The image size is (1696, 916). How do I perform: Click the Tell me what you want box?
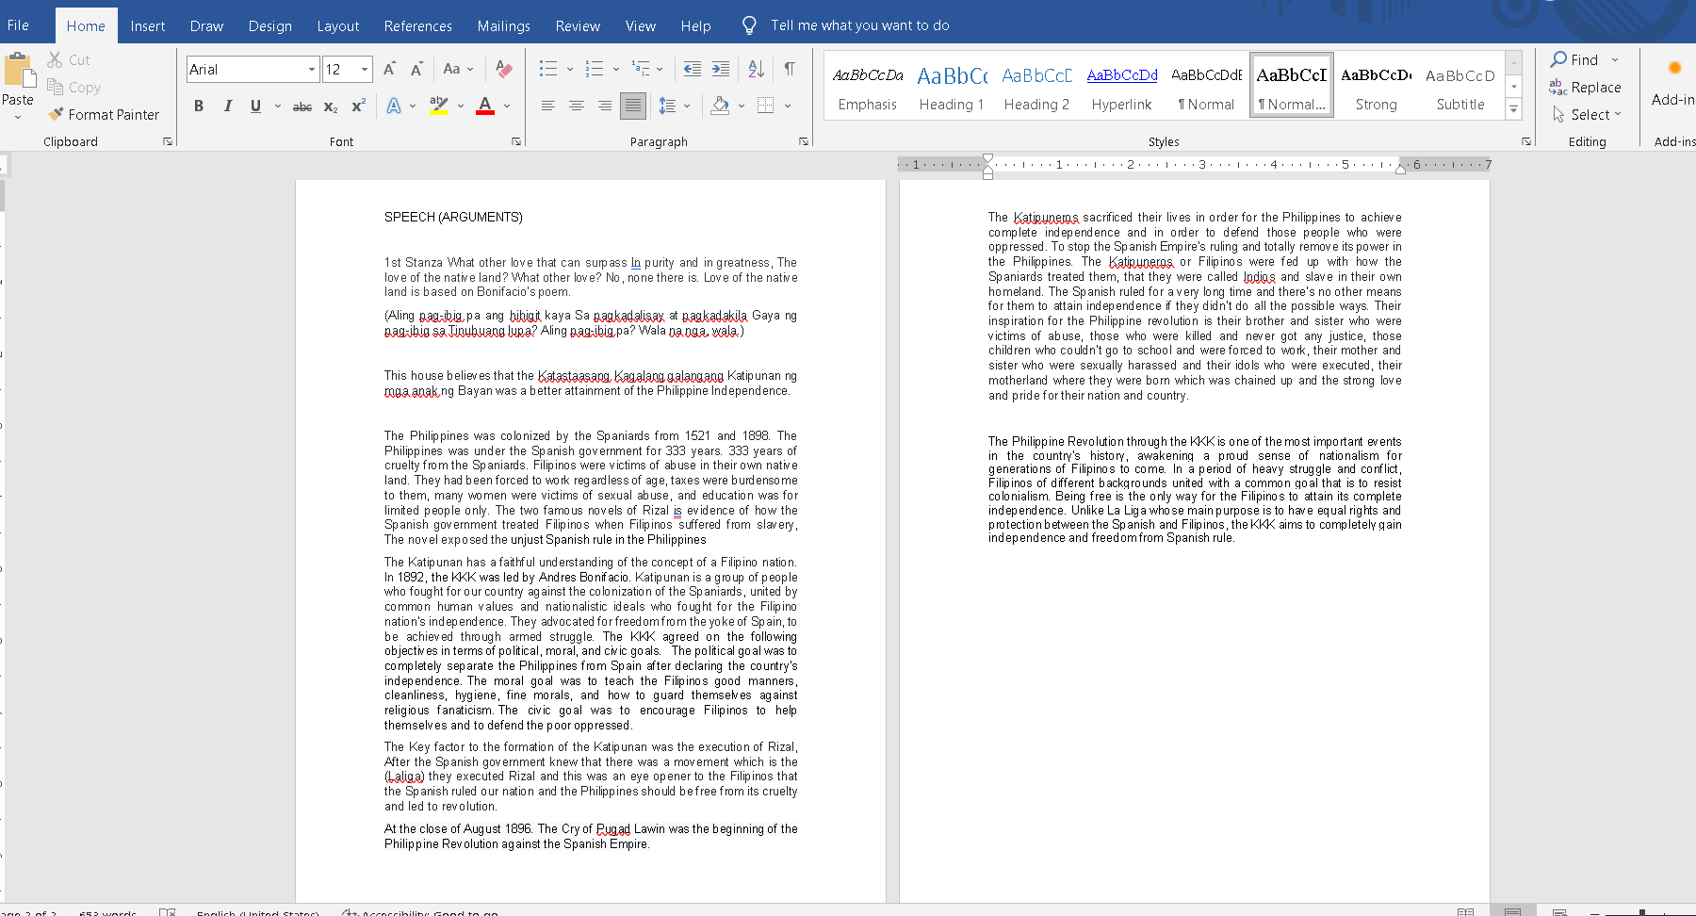(859, 25)
